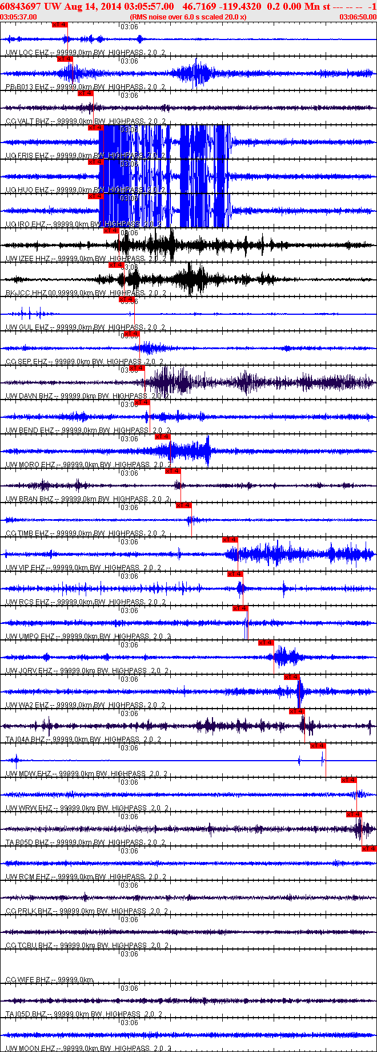
Task: Select the UO FRIS EHZ station label
Action: tap(27, 156)
